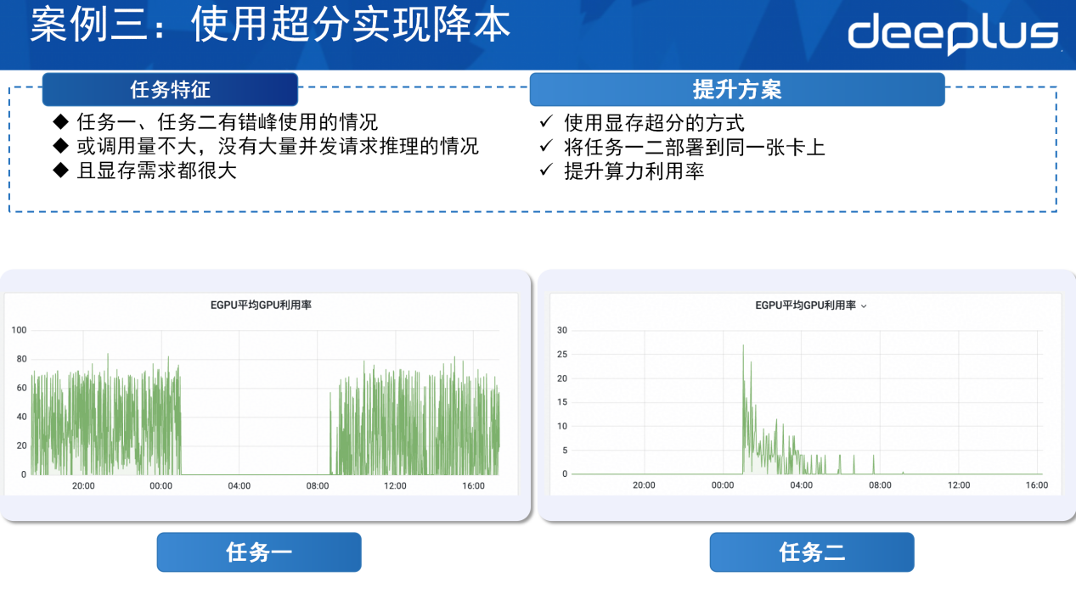Viewport: 1076px width, 605px height.
Task: Click the deeplus logo
Action: coord(953,35)
